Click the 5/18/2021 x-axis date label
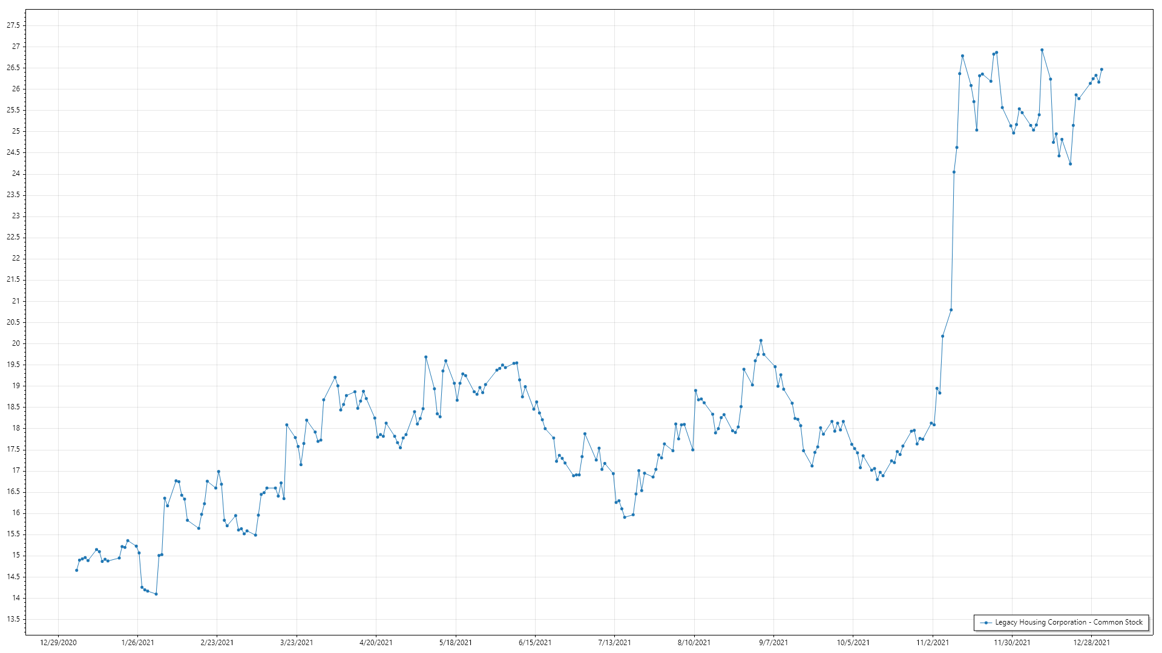Screen dimensions: 1162x653 click(456, 642)
